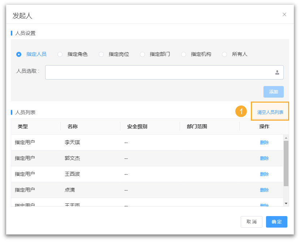Switch to 指定角色 mode
The width and height of the screenshot is (300, 242).
click(60, 54)
